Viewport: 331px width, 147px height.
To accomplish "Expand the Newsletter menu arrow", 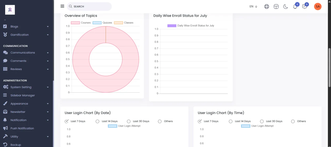I will point(48,112).
